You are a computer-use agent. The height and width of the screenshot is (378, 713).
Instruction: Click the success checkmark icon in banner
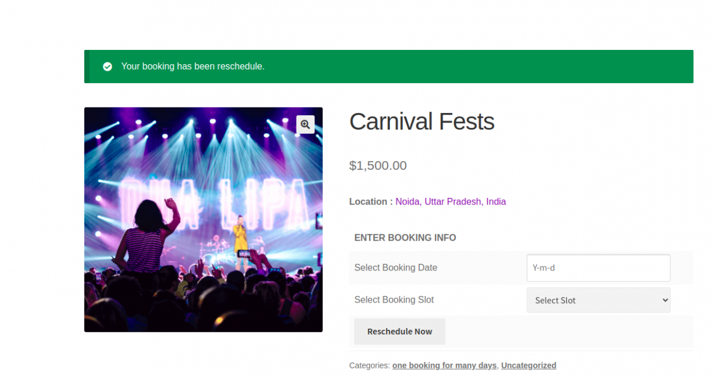pyautogui.click(x=108, y=67)
